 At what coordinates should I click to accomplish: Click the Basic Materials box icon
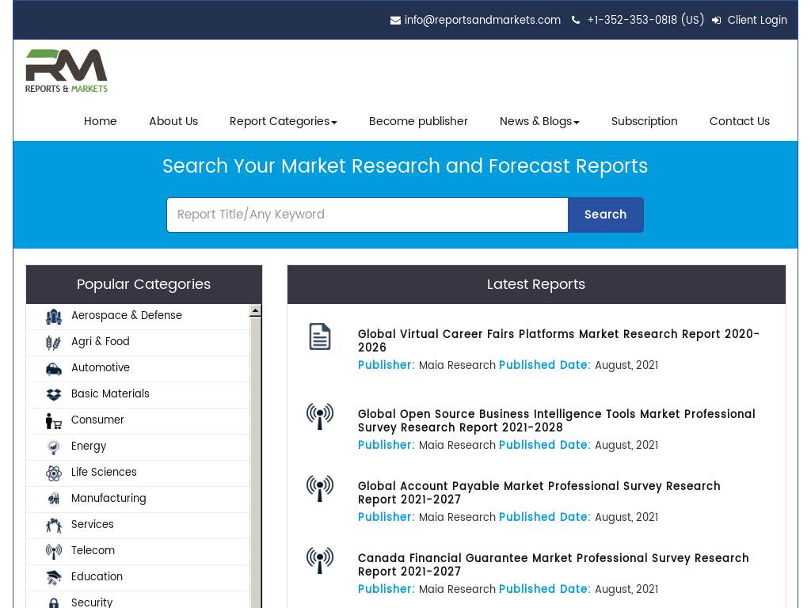tap(53, 395)
